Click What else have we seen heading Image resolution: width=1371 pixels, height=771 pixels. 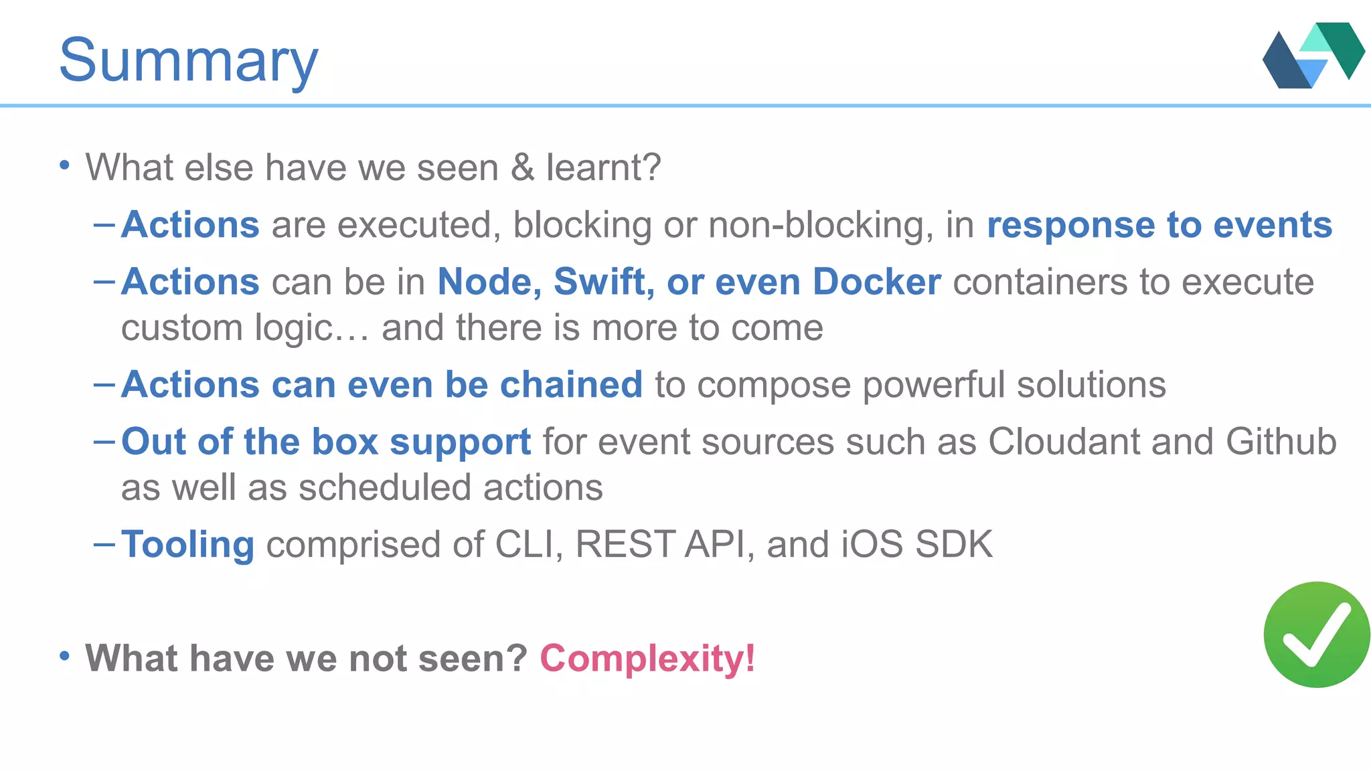373,167
